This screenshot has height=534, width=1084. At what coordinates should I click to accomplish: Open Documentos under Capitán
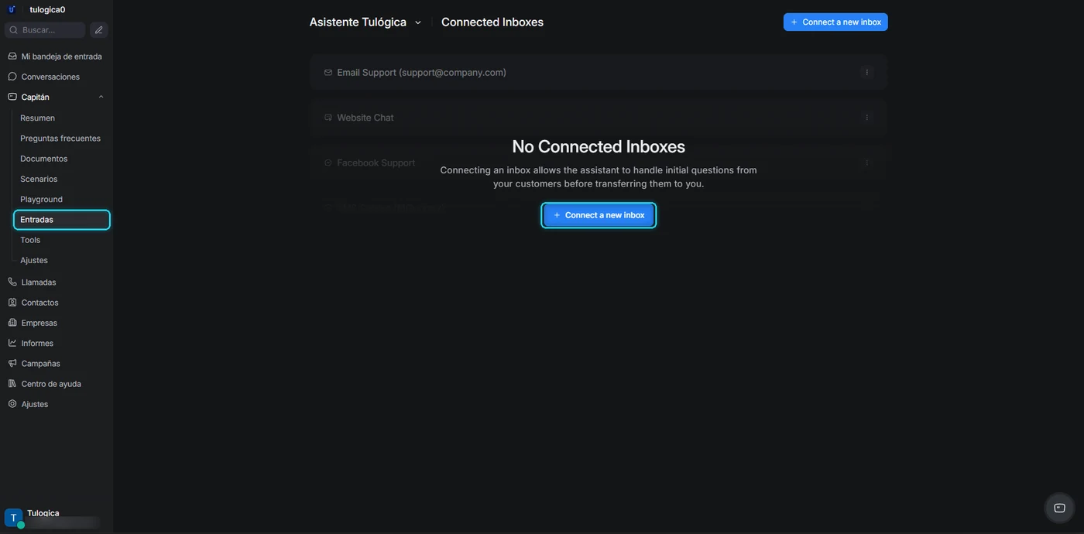43,159
